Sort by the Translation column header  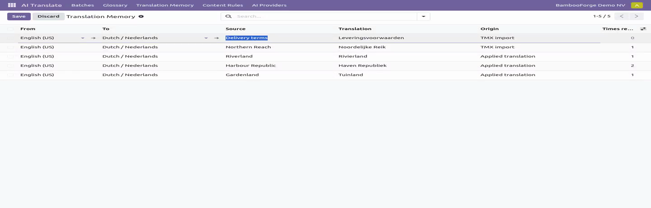[x=355, y=29]
